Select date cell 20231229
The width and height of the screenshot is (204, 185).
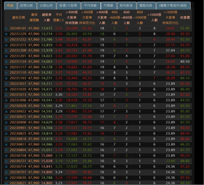(x=18, y=34)
